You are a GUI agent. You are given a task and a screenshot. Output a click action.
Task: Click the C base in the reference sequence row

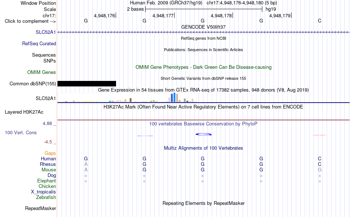[320, 21]
